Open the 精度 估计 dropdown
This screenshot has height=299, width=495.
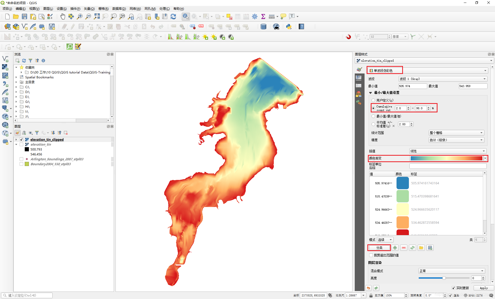(456, 140)
